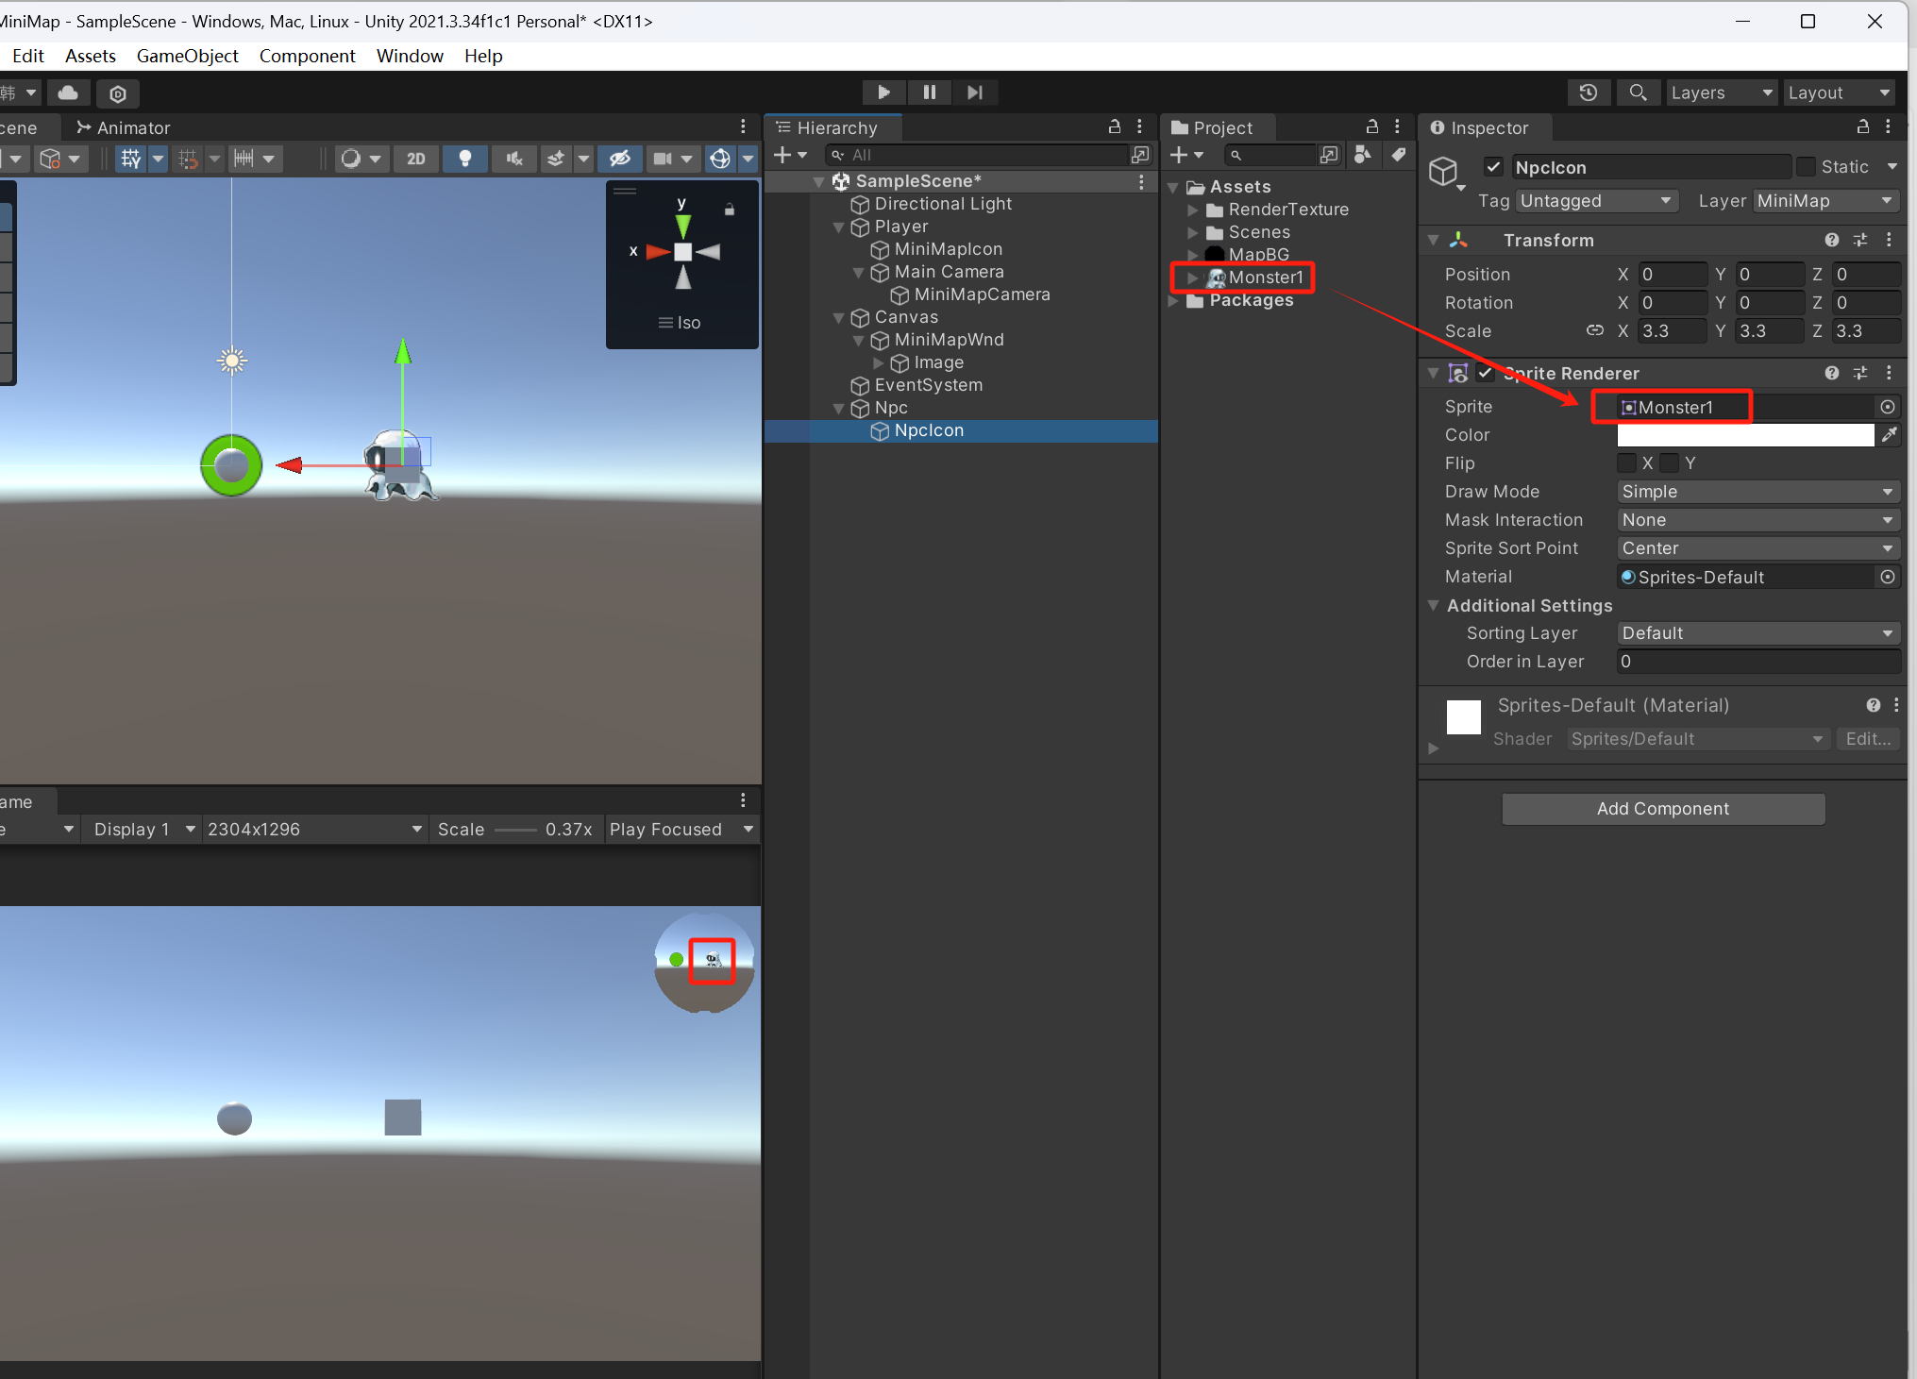
Task: Toggle the 2D view mode button
Action: click(415, 159)
